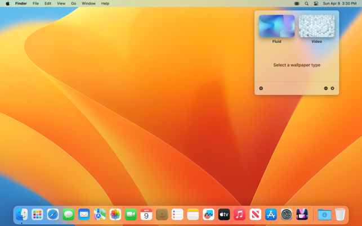Open Apple TV from the Dock
This screenshot has width=362, height=226.
click(224, 214)
